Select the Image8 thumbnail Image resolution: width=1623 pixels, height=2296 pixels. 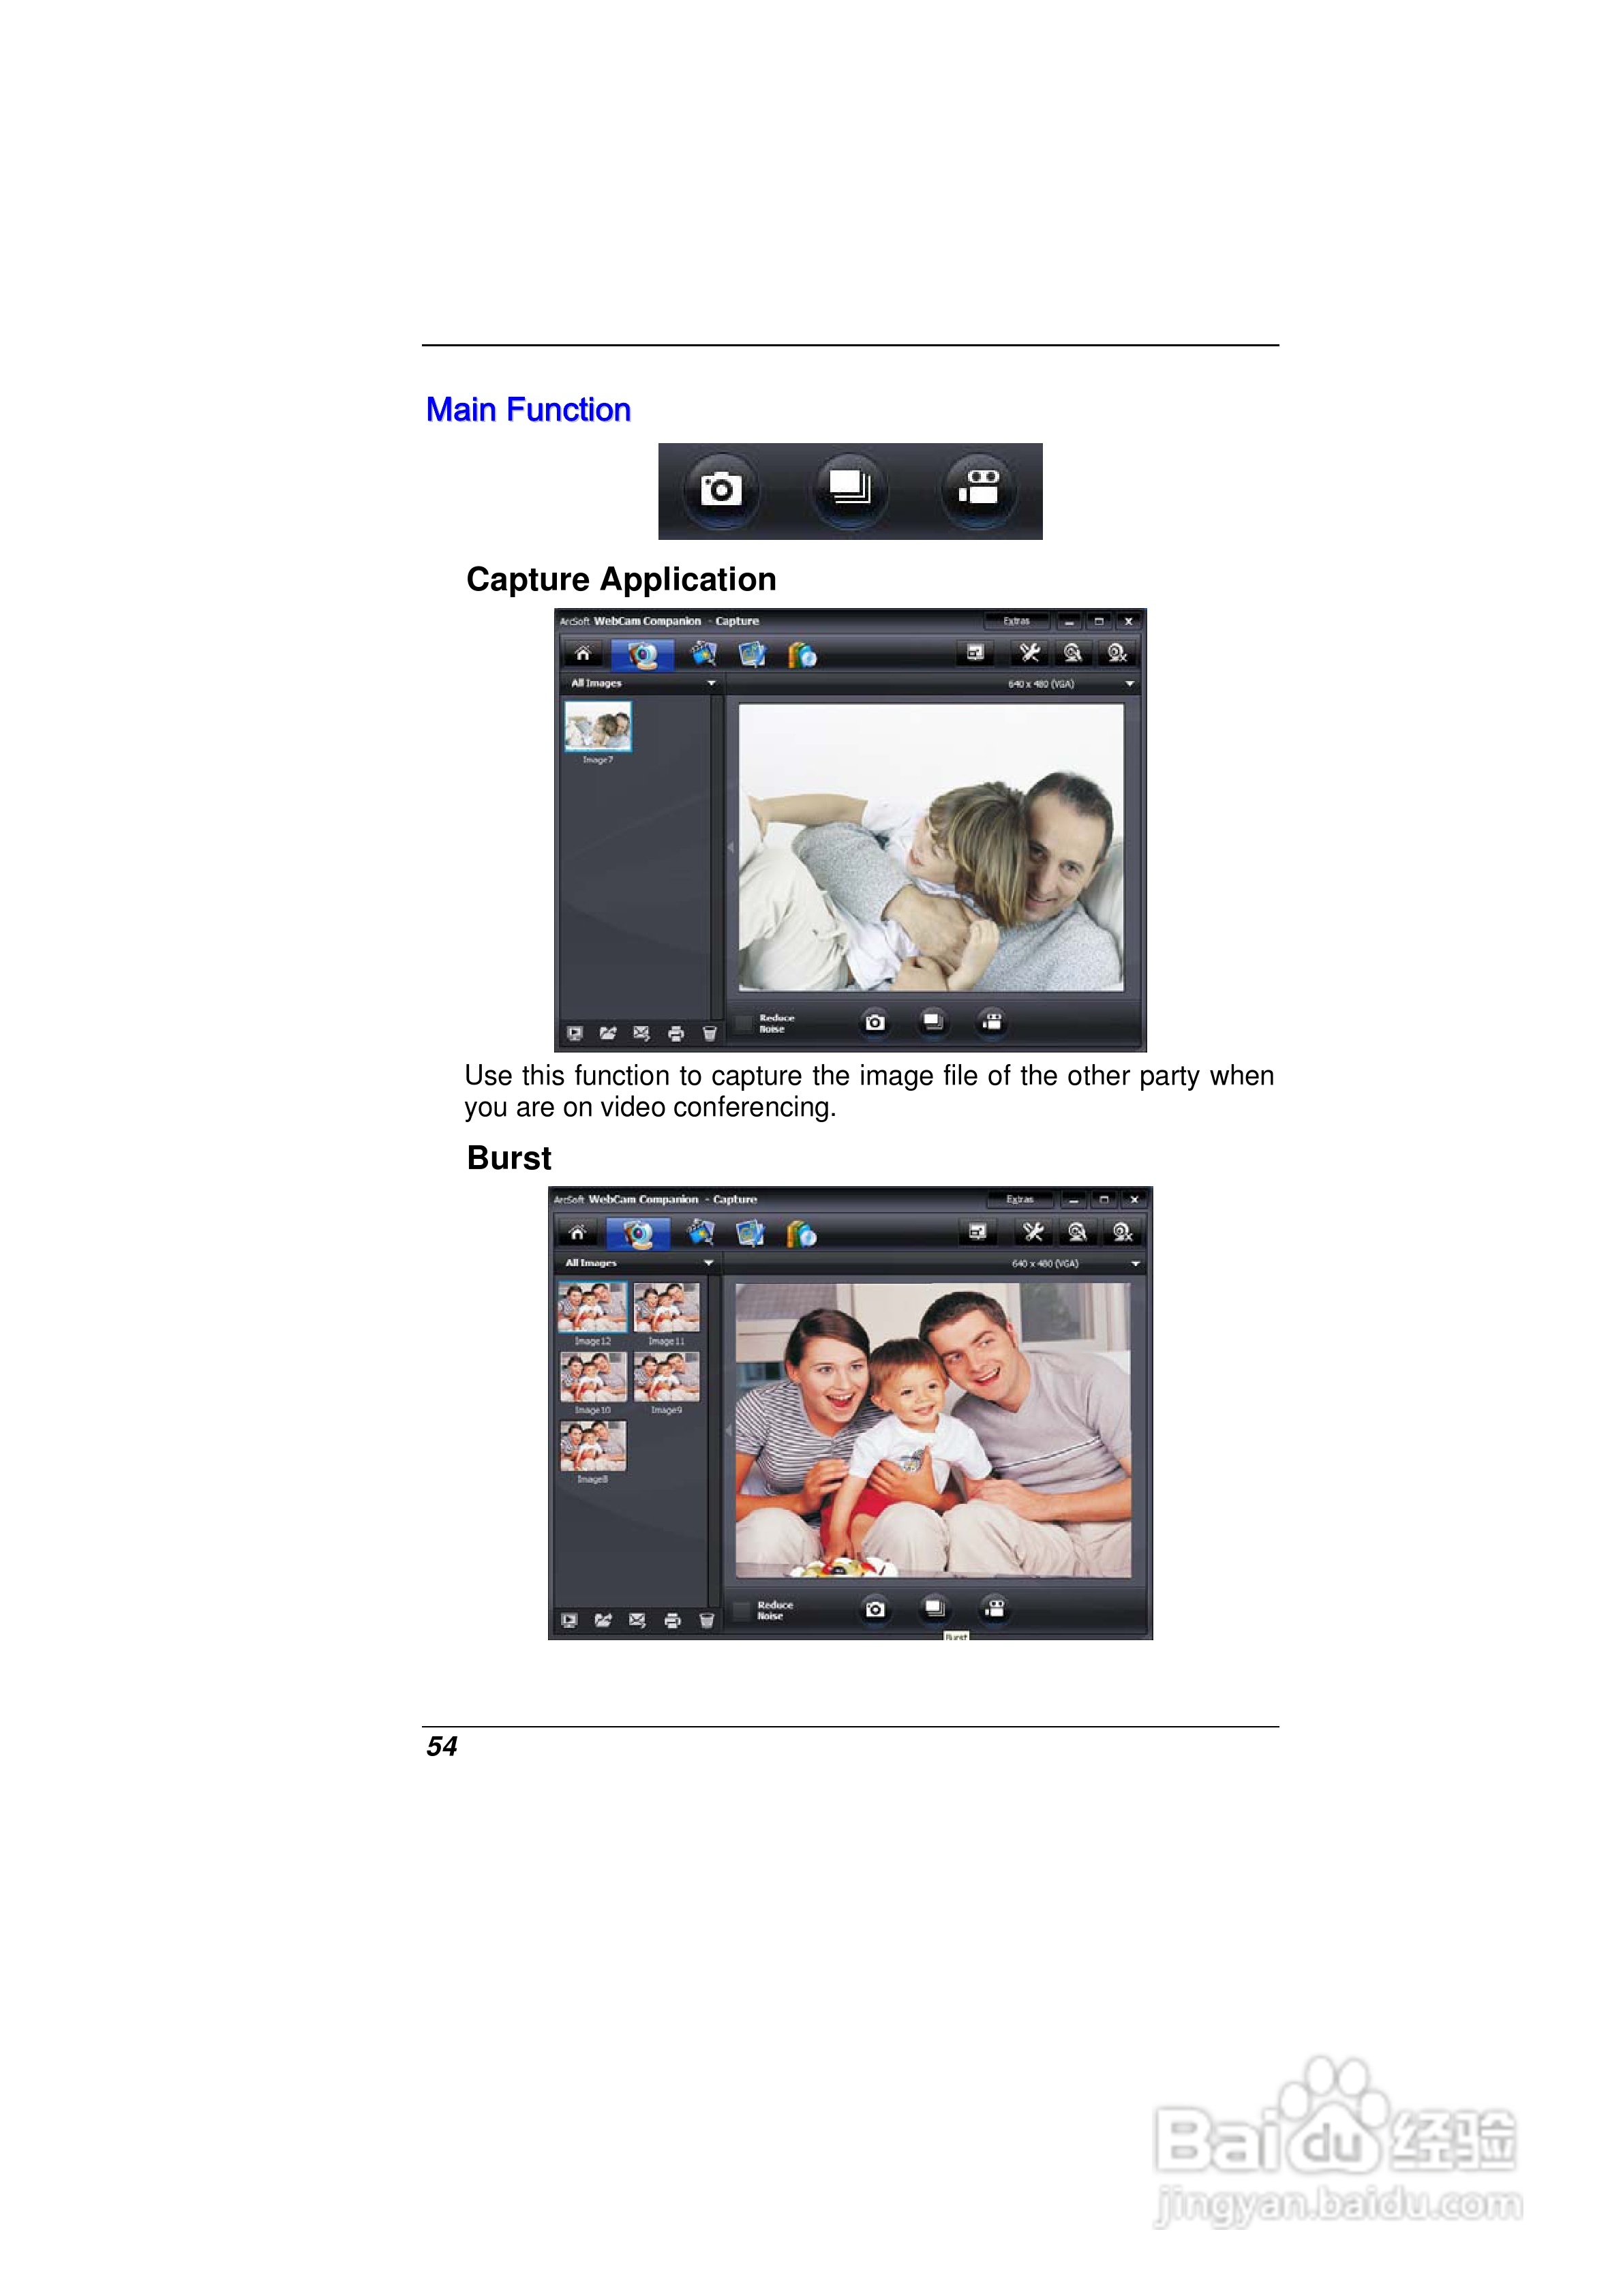pyautogui.click(x=593, y=1446)
